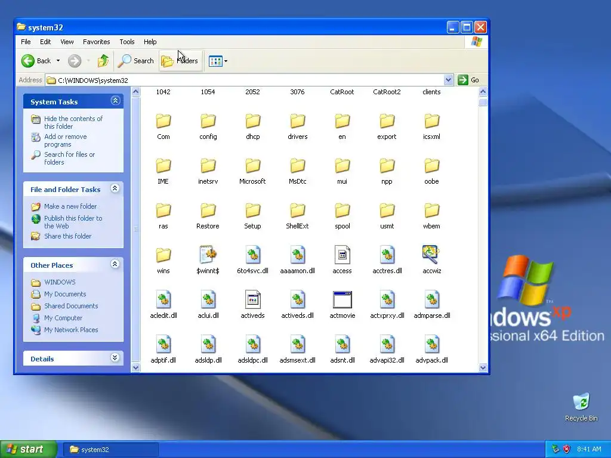Select the Com folder icon
Viewport: 611px width, 458px height.
[x=163, y=121]
